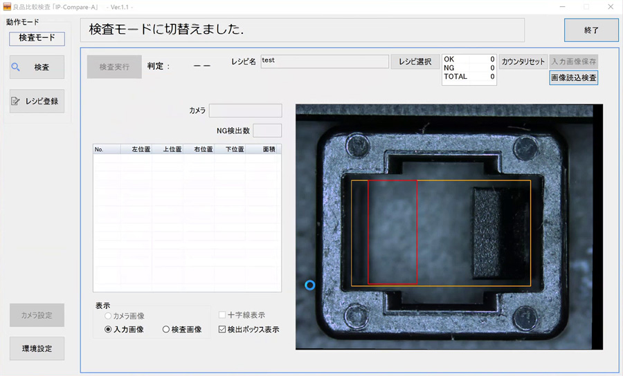Open the 環境設定 settings

click(x=37, y=349)
